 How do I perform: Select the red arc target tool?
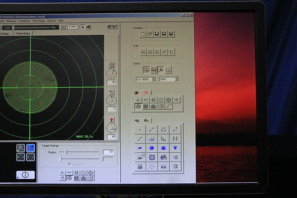point(169,107)
